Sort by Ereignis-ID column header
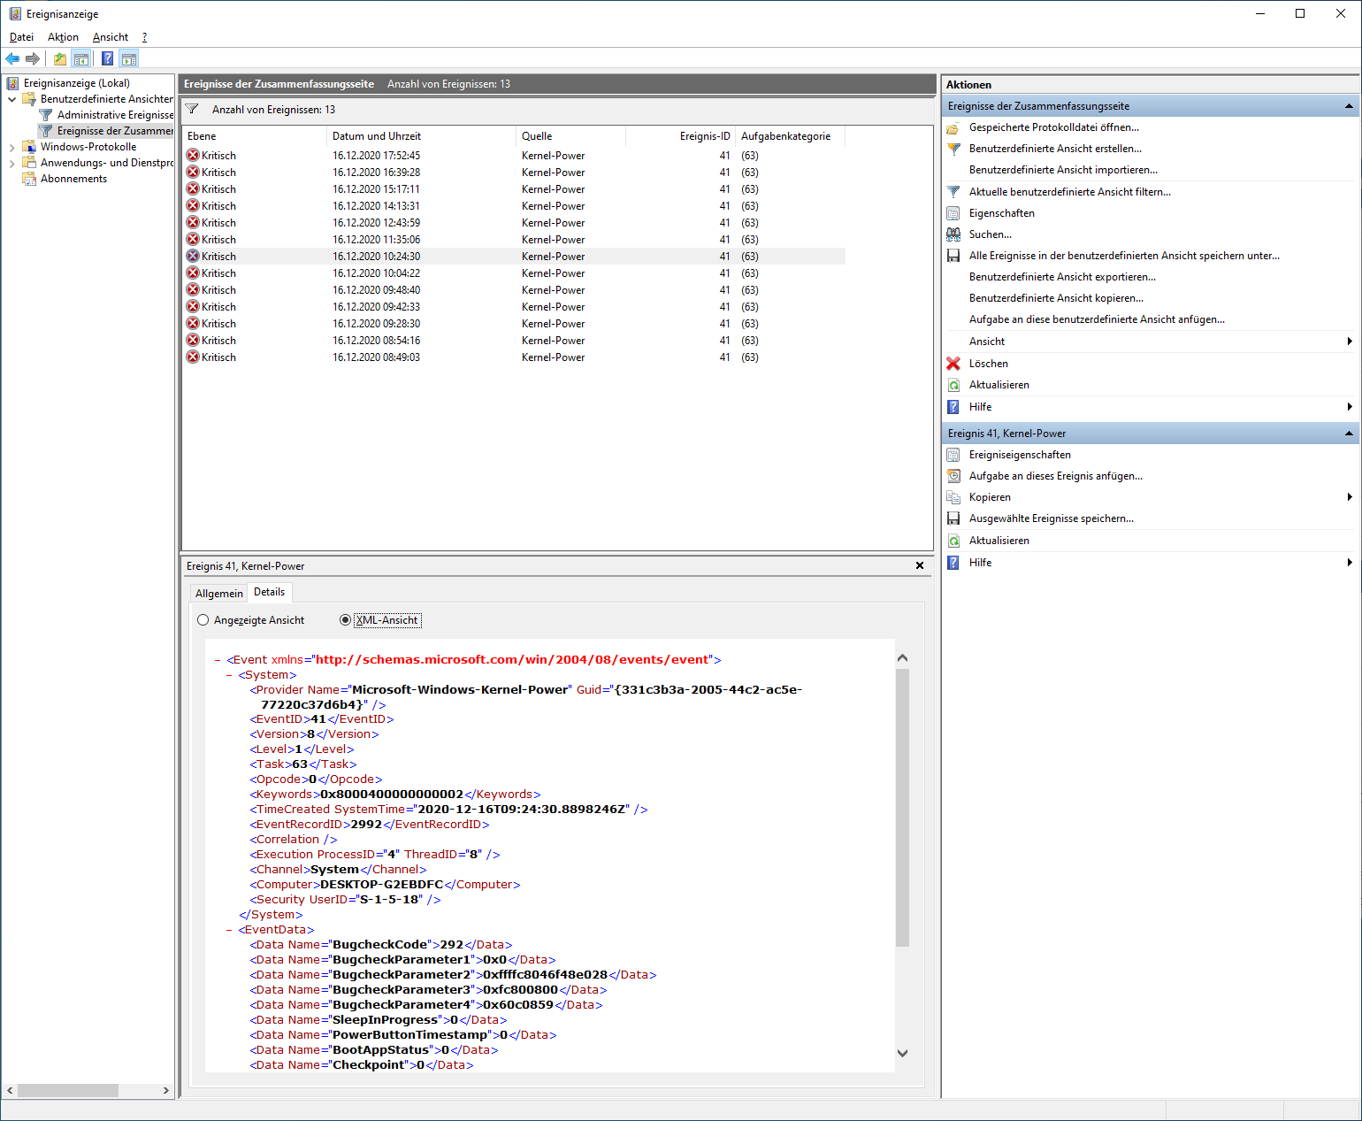This screenshot has width=1362, height=1121. coord(681,136)
